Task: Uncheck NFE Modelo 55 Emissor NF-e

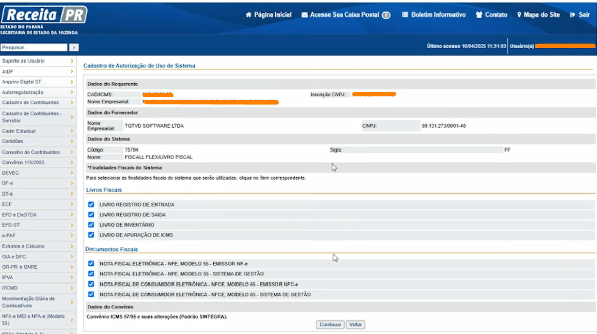Action: pyautogui.click(x=91, y=264)
